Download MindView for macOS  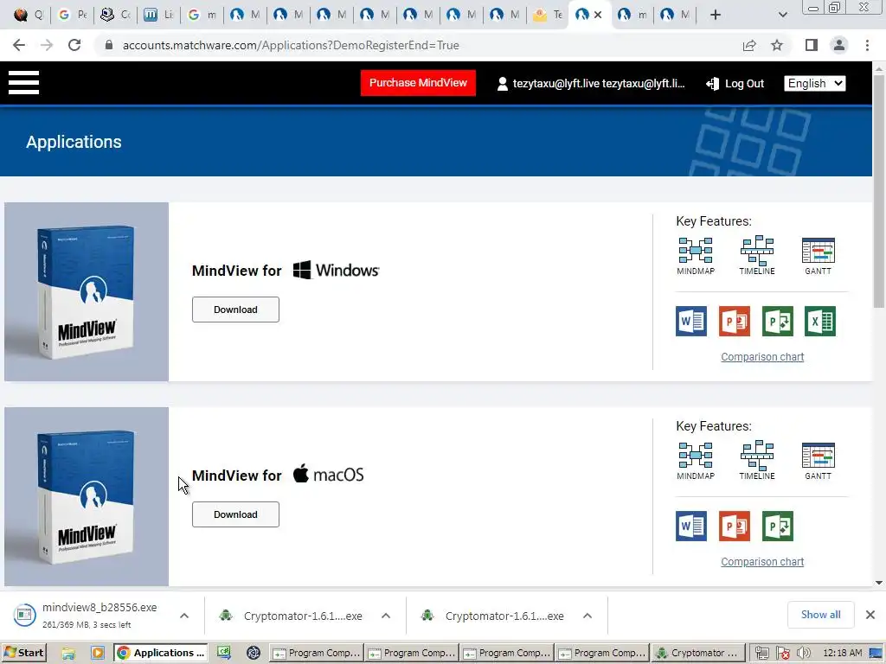coord(235,514)
